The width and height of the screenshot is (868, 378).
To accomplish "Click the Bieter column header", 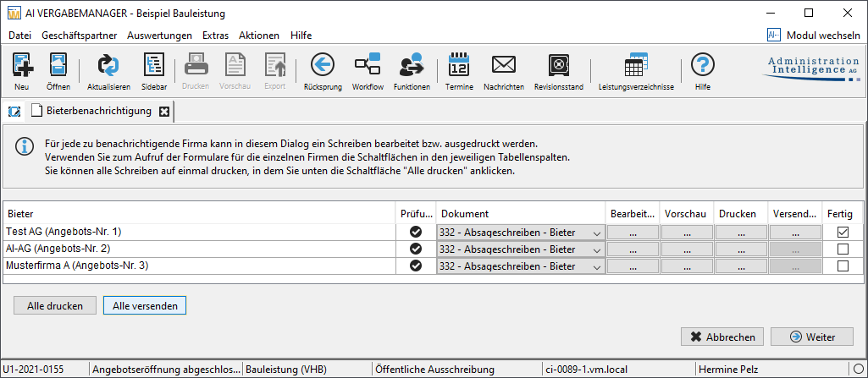I will tap(200, 214).
